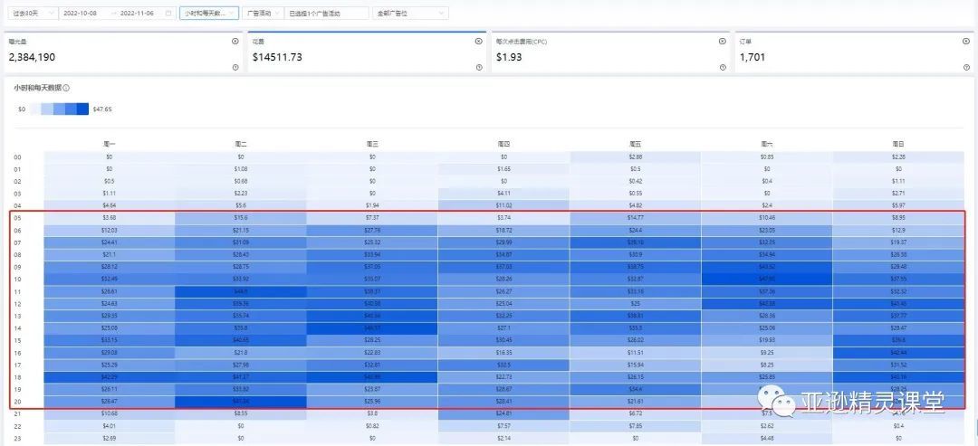Select the 花费 $14511.73 metric card

(x=368, y=52)
